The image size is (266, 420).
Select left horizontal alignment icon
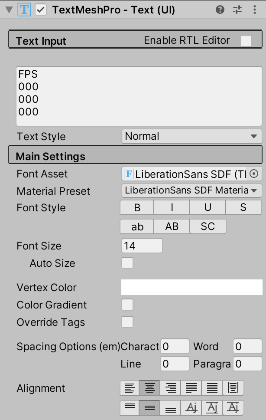130,388
